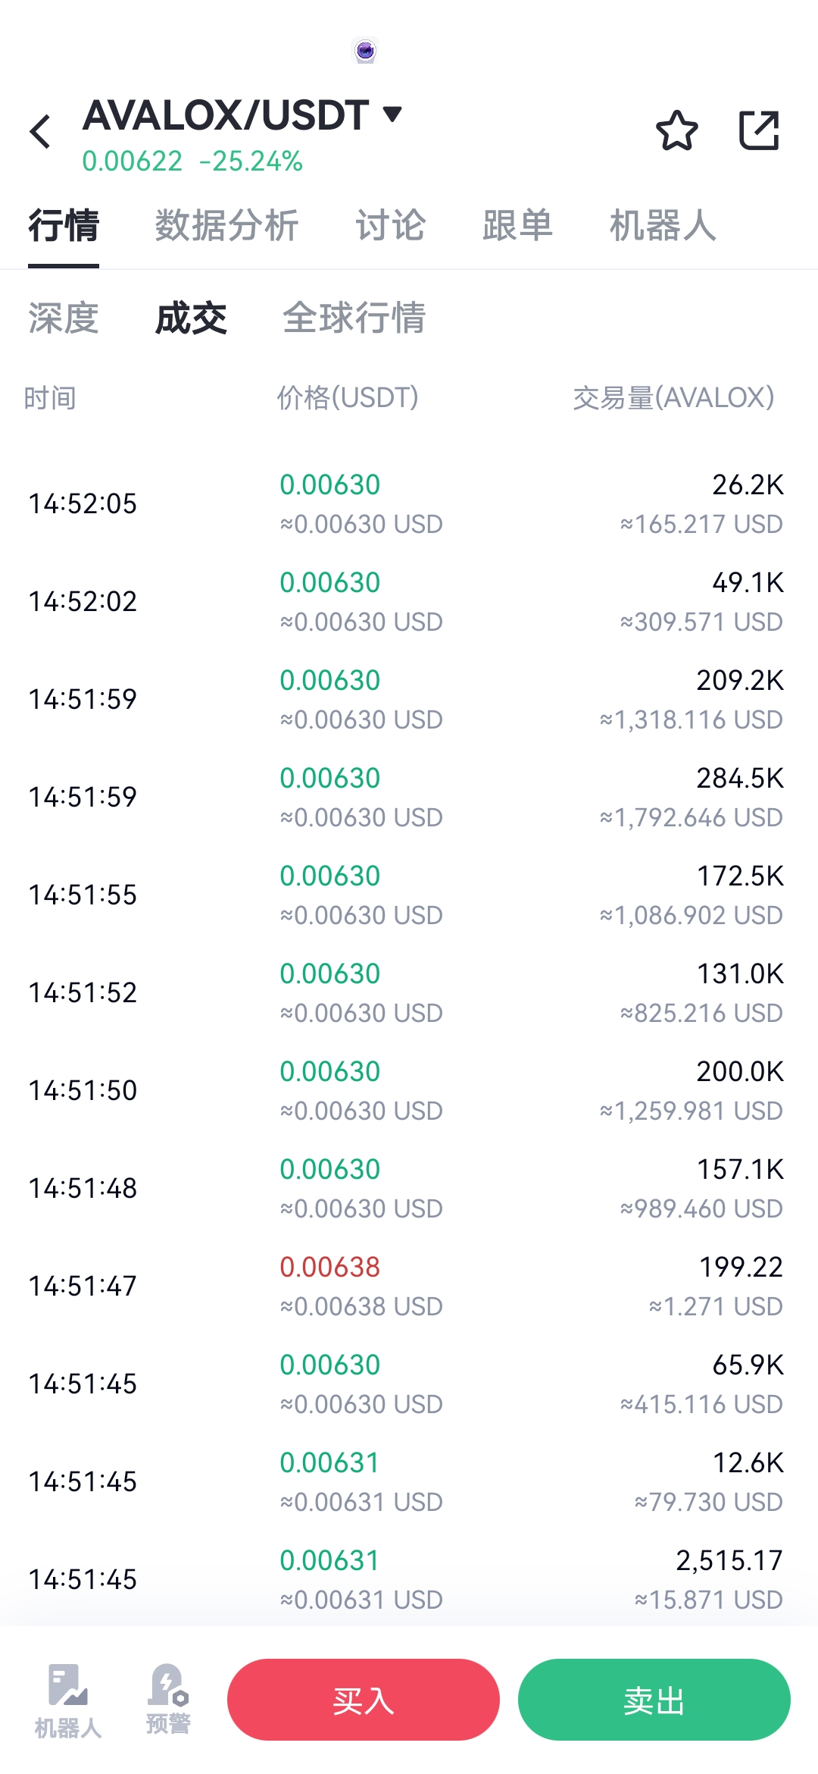818x1774 pixels.
Task: Select the 跟单 tab
Action: click(518, 226)
